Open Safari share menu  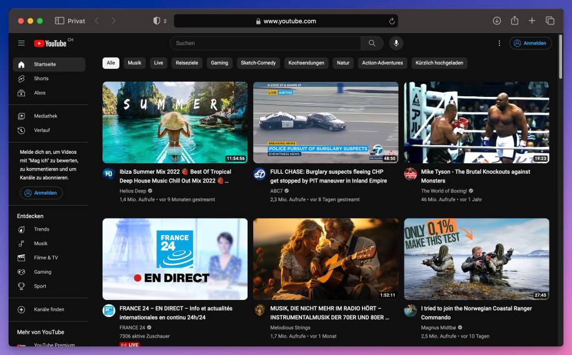(514, 21)
